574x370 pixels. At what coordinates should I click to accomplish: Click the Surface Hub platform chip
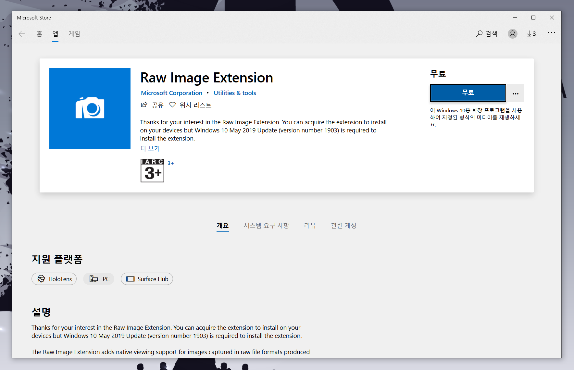[x=147, y=279]
